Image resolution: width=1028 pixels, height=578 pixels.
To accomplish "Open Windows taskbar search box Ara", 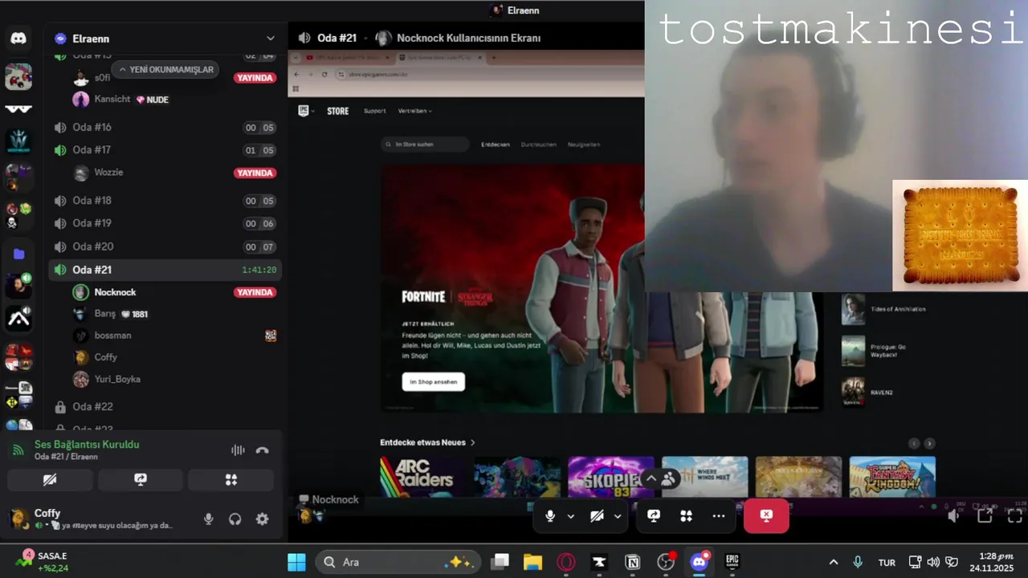I will (398, 562).
